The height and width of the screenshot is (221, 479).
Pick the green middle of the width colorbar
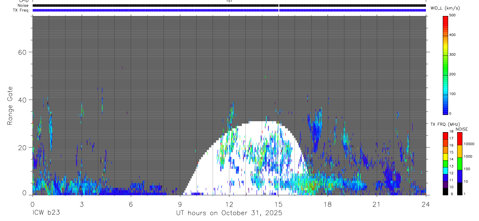click(445, 65)
